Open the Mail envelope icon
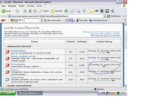The width and height of the screenshot is (150, 105). point(72,11)
